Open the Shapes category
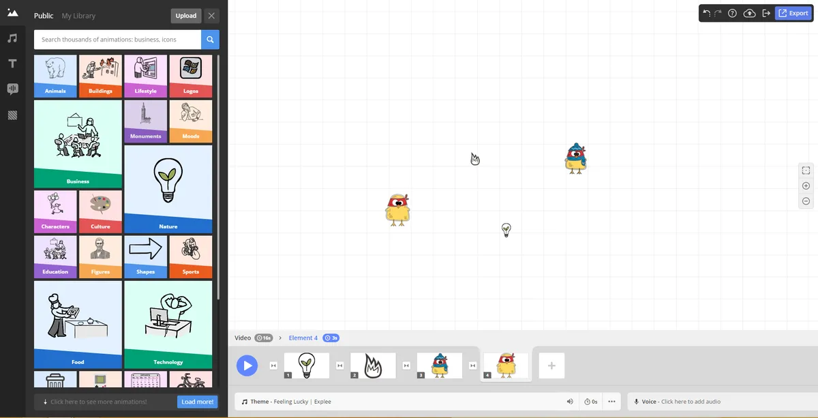The image size is (818, 418). [145, 256]
